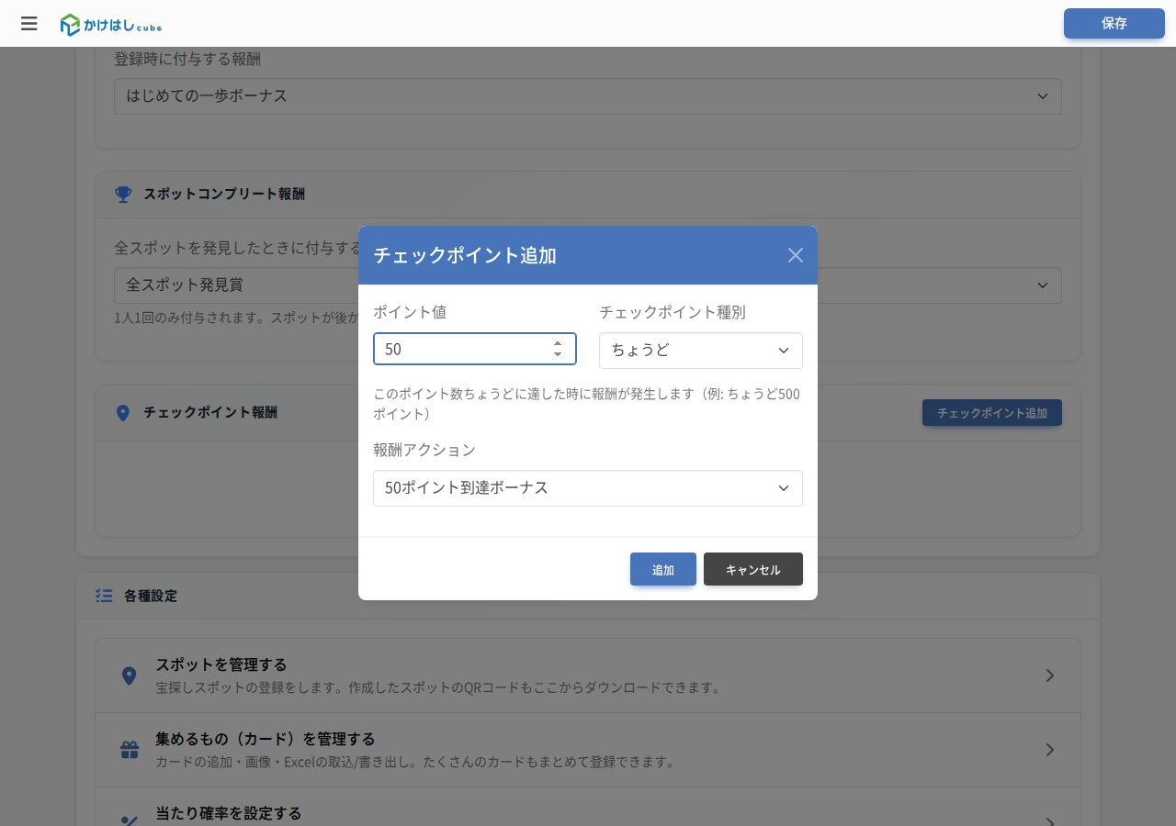
Task: Click the スポットコンプリート報酬 heading
Action: [x=224, y=195]
